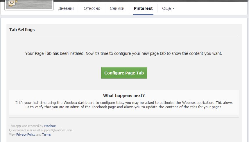
Task: Switch to the Относно tab
Action: click(x=92, y=8)
